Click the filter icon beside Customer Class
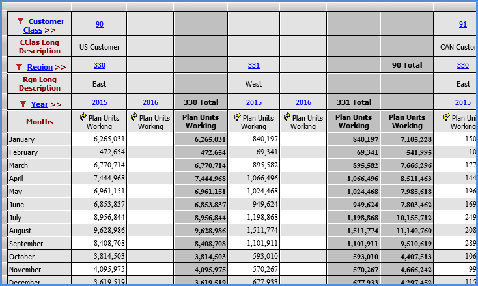Image resolution: width=478 pixels, height=286 pixels. [x=20, y=21]
